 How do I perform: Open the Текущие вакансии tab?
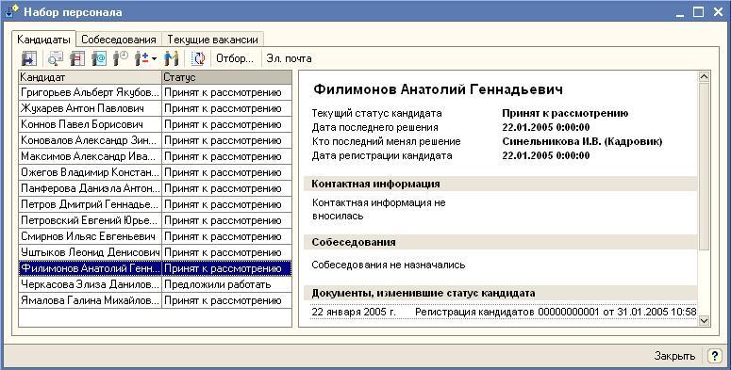point(212,40)
